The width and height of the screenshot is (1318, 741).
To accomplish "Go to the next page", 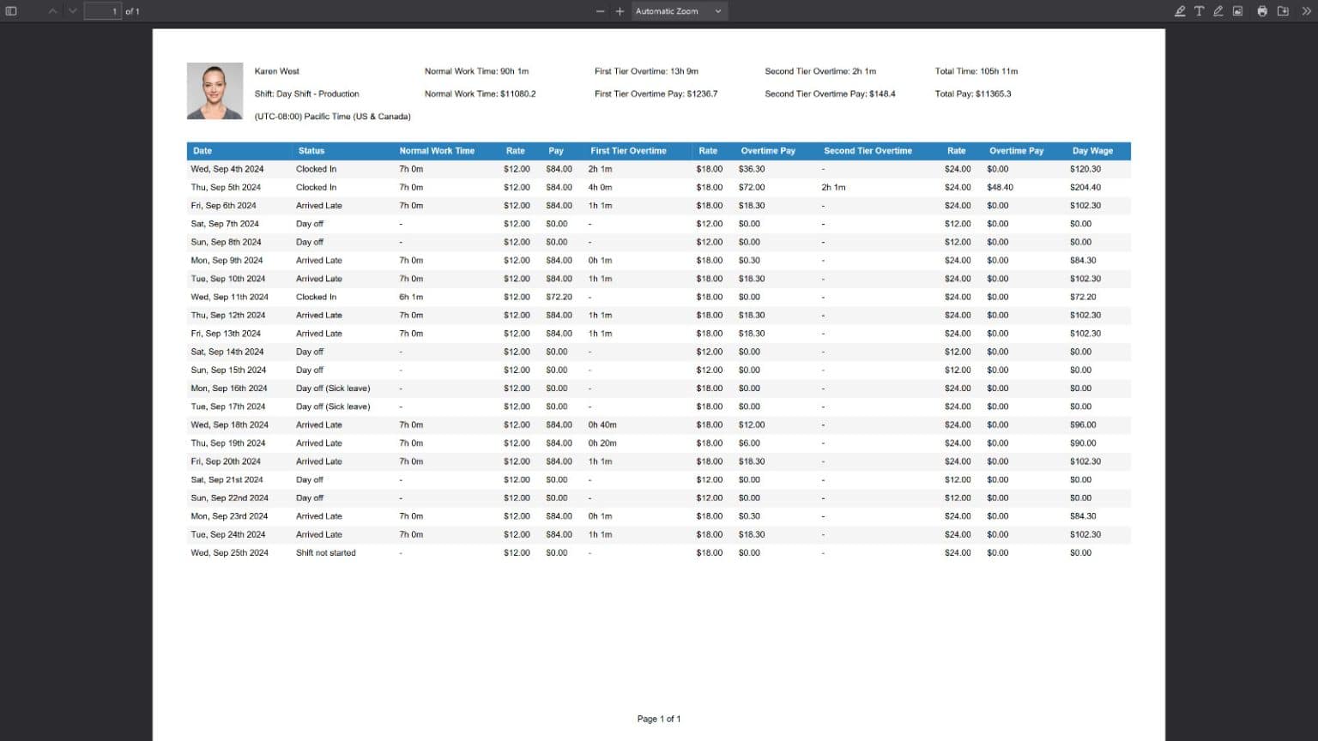I will click(x=72, y=11).
